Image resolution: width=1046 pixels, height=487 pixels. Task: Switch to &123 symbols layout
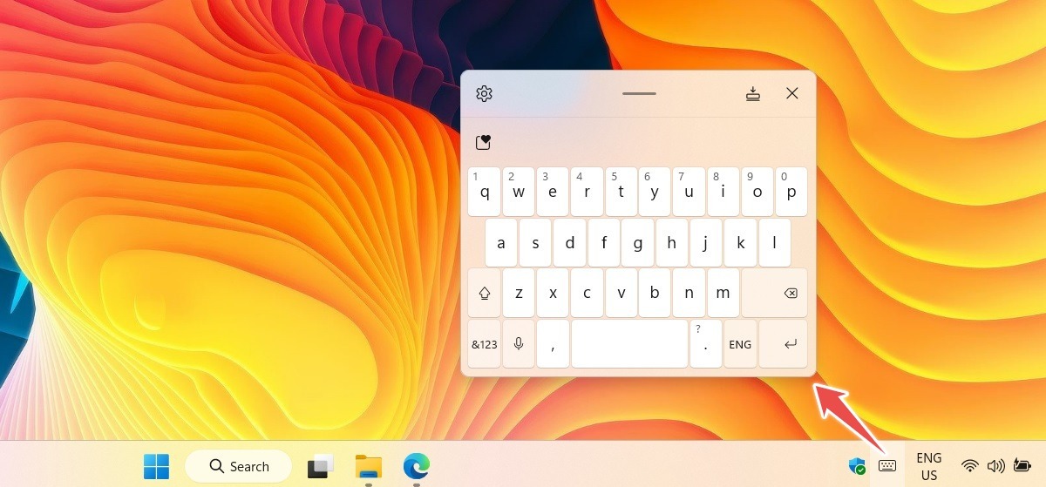pyautogui.click(x=485, y=344)
